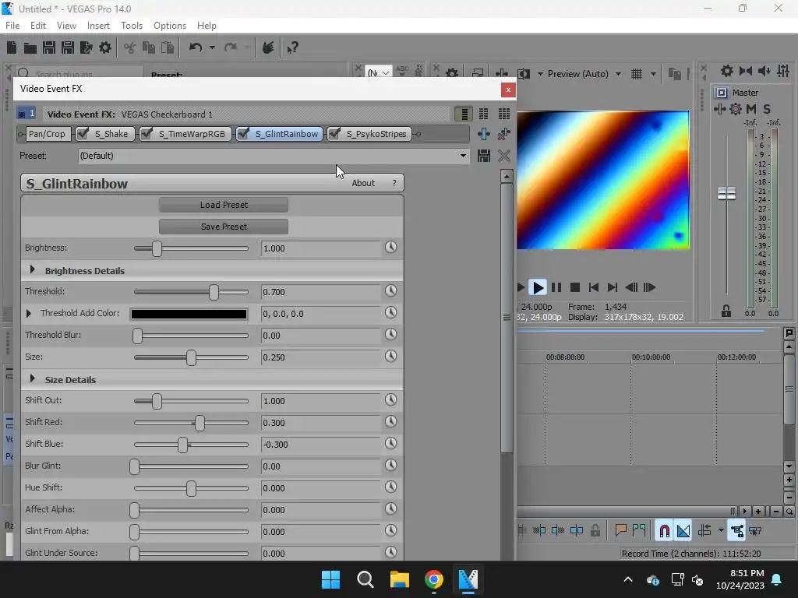The width and height of the screenshot is (798, 598).
Task: Open project properties gear icon in toolbar
Action: coord(105,47)
